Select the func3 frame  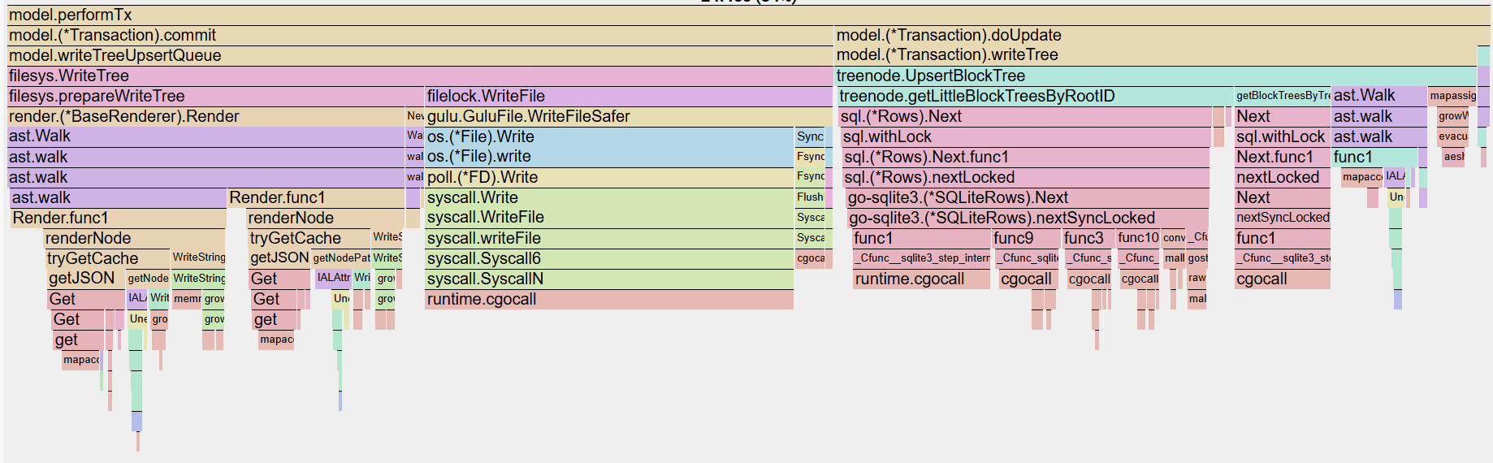tap(1088, 239)
